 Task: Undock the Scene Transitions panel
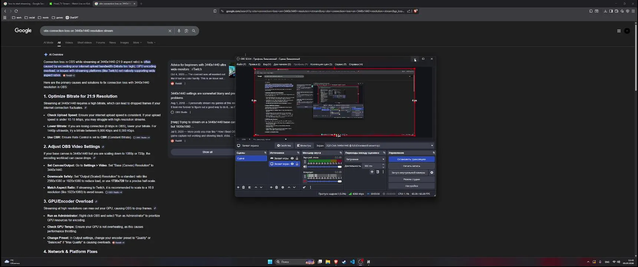point(384,153)
